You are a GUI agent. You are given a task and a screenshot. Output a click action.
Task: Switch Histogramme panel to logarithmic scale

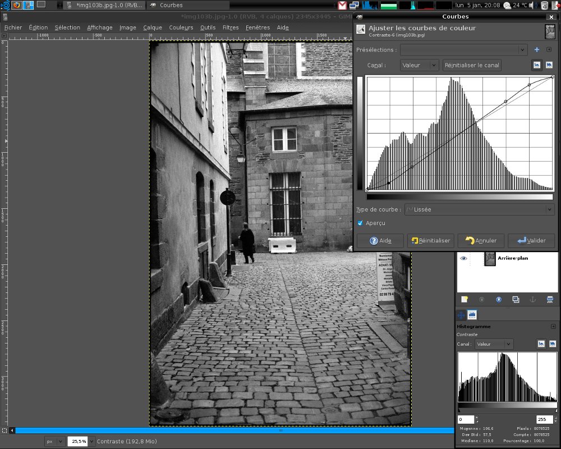tap(553, 344)
